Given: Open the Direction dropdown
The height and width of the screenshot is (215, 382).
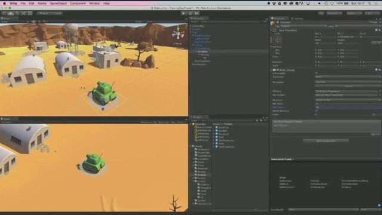Looking at the screenshot, I should point(348,100).
